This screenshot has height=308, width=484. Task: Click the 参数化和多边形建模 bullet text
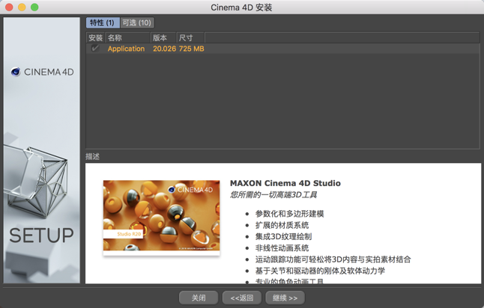[289, 214]
